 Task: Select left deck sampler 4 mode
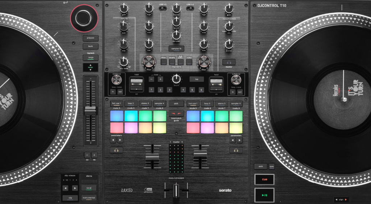coord(160,104)
